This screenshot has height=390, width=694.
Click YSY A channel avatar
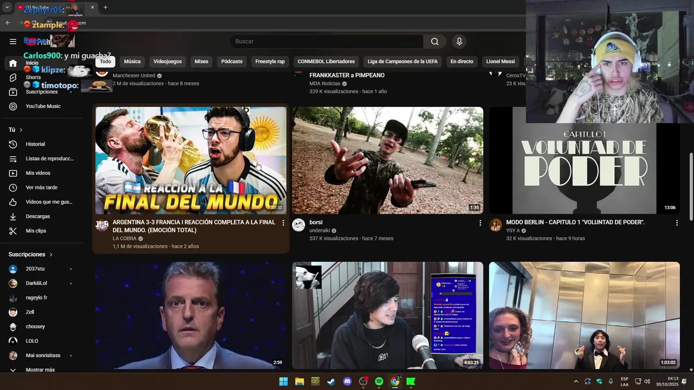point(496,225)
